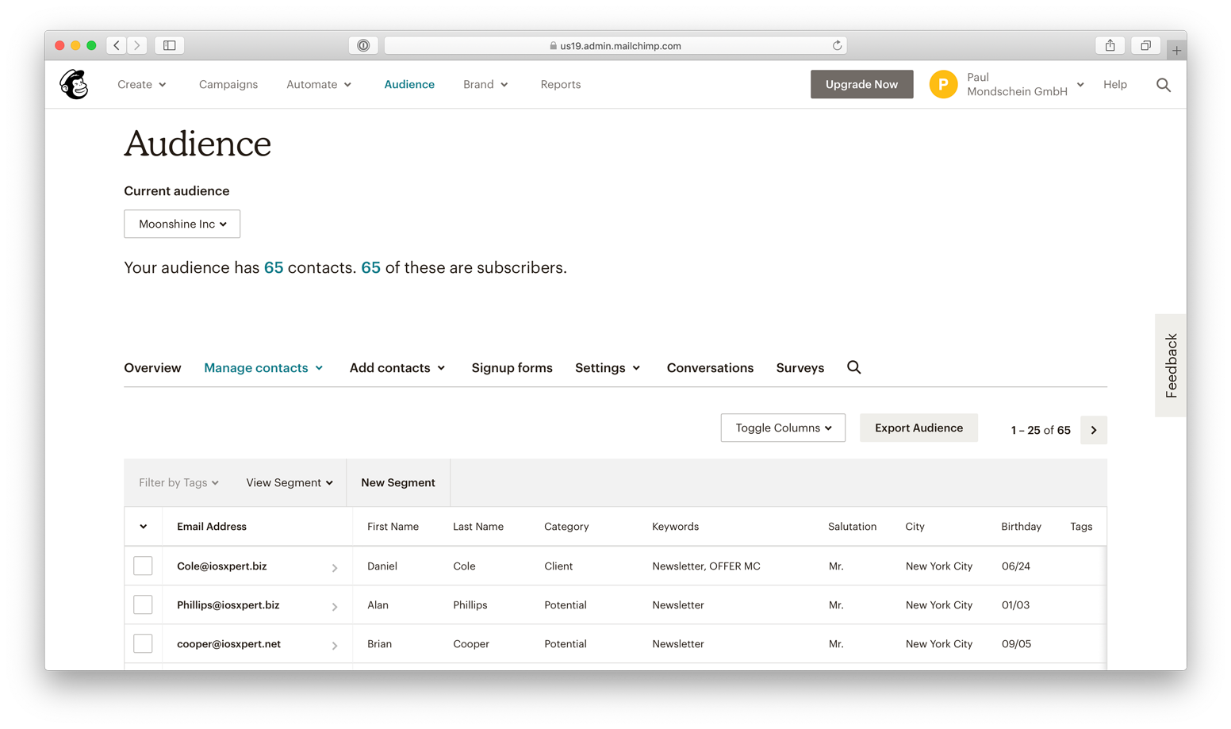The image size is (1231, 729).
Task: Open the View Segment dropdown
Action: (290, 482)
